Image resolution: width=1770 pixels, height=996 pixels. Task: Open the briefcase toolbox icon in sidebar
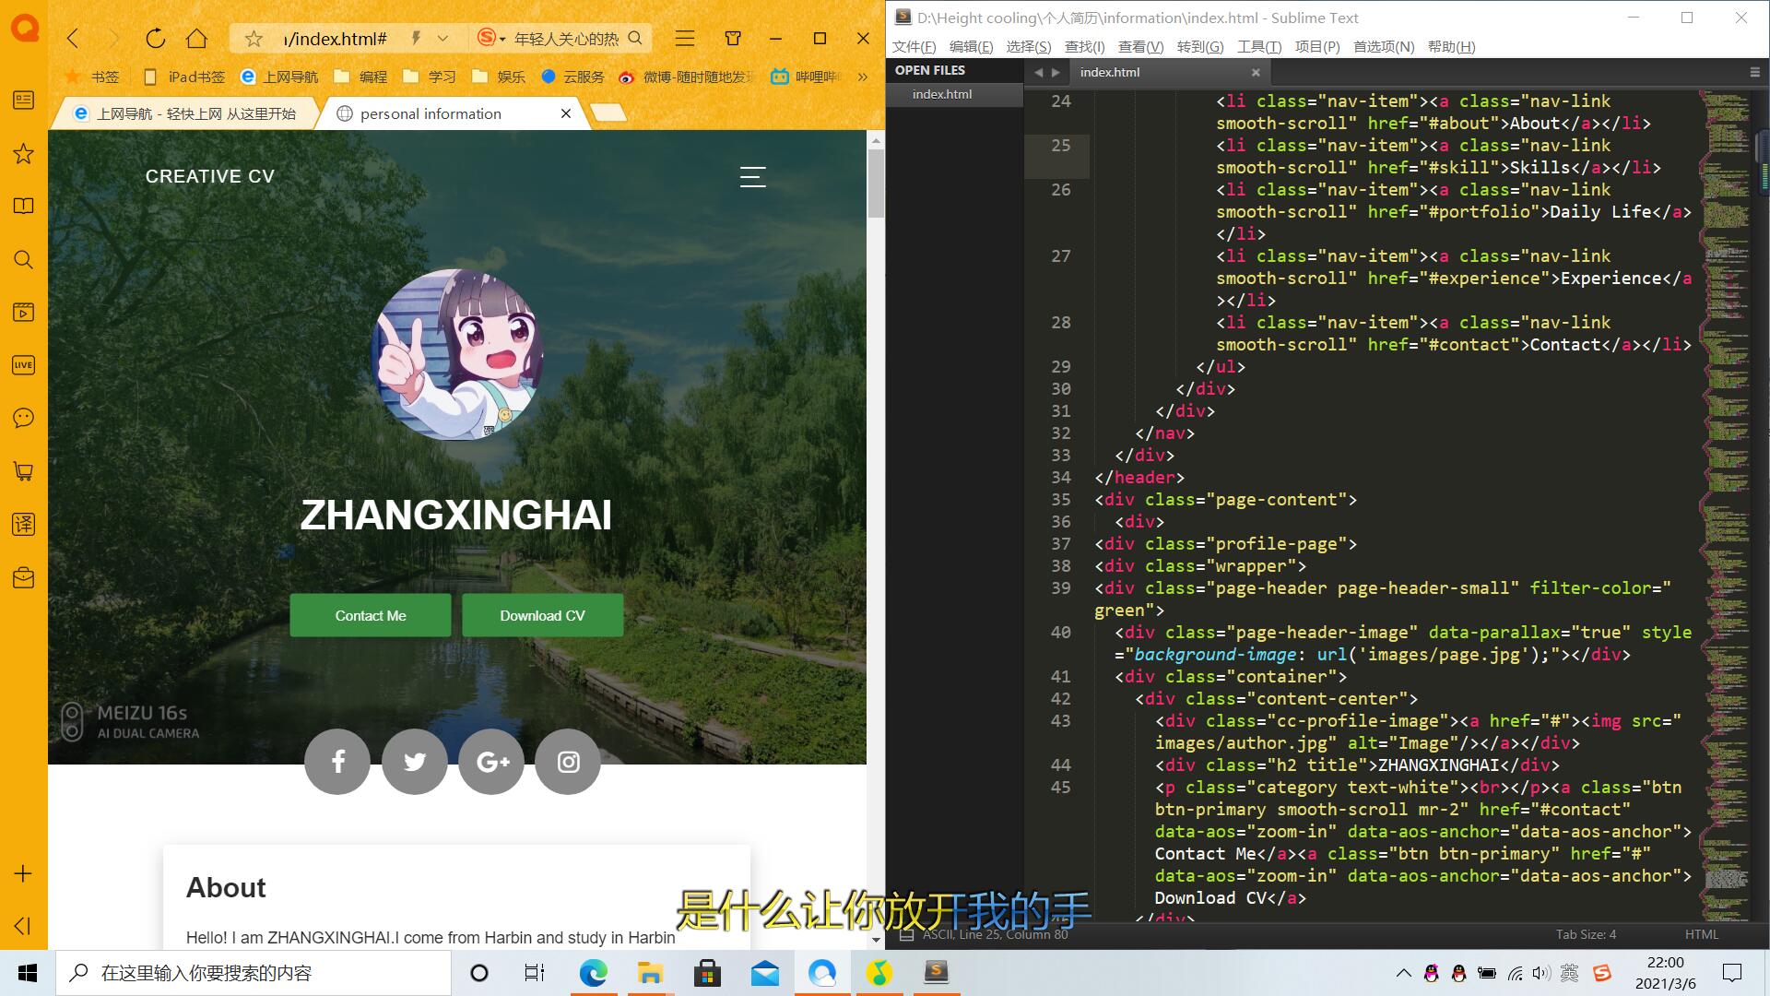[x=24, y=578]
